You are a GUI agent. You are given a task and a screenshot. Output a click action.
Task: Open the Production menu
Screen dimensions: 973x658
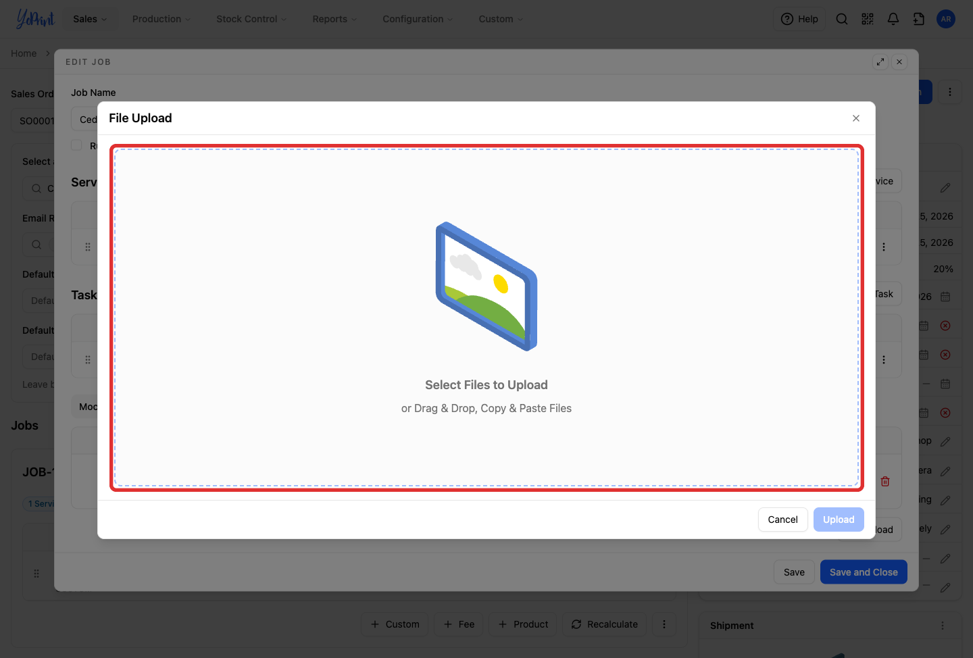(161, 19)
